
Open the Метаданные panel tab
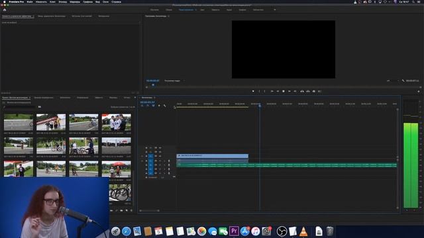coord(103,16)
